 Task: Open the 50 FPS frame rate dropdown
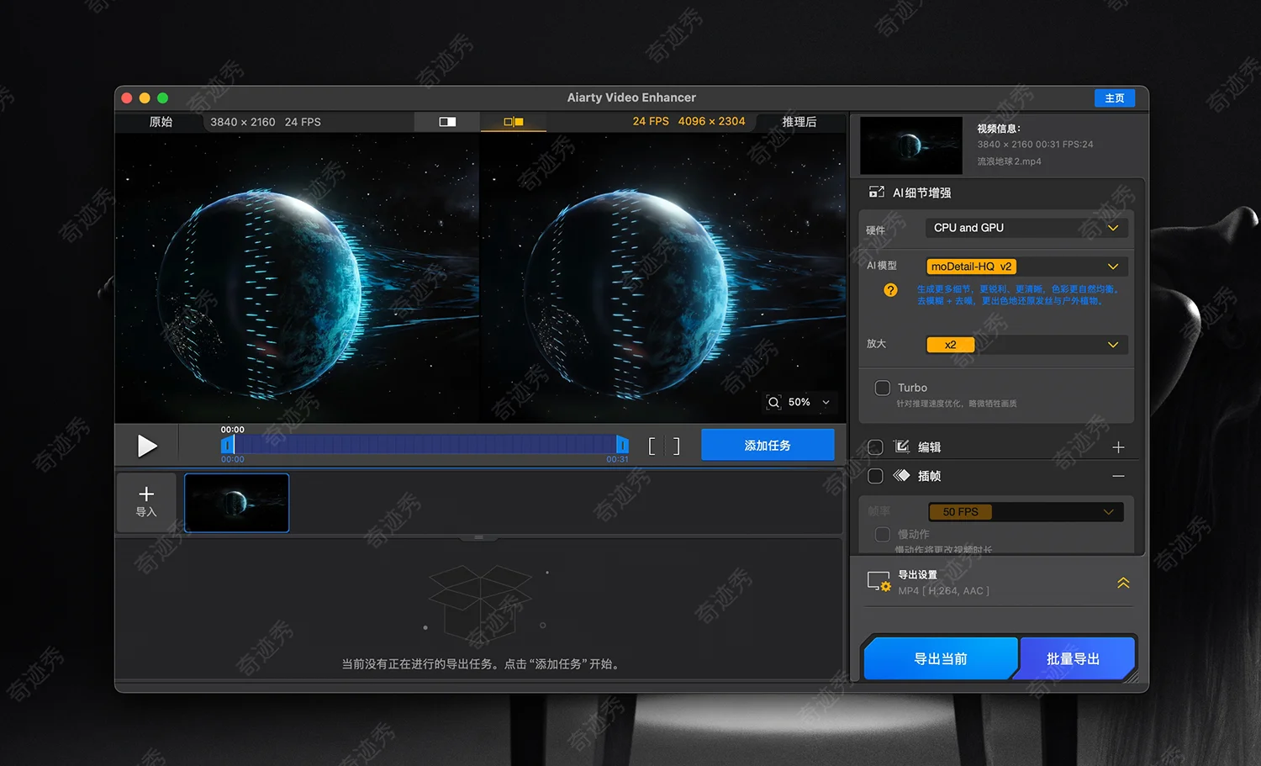1026,511
